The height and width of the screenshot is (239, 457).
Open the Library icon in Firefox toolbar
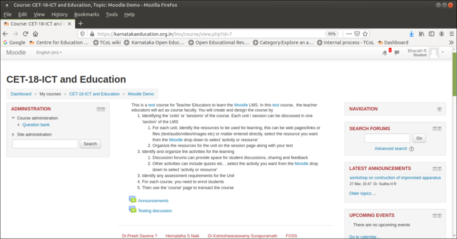[422, 34]
